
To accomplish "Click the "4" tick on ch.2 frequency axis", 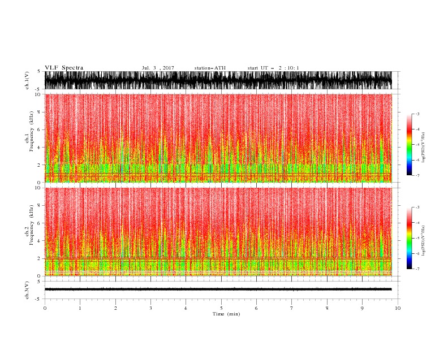I will coord(39,241).
